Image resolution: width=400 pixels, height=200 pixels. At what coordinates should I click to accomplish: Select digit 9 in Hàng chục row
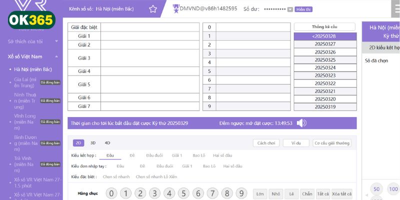click(x=241, y=193)
